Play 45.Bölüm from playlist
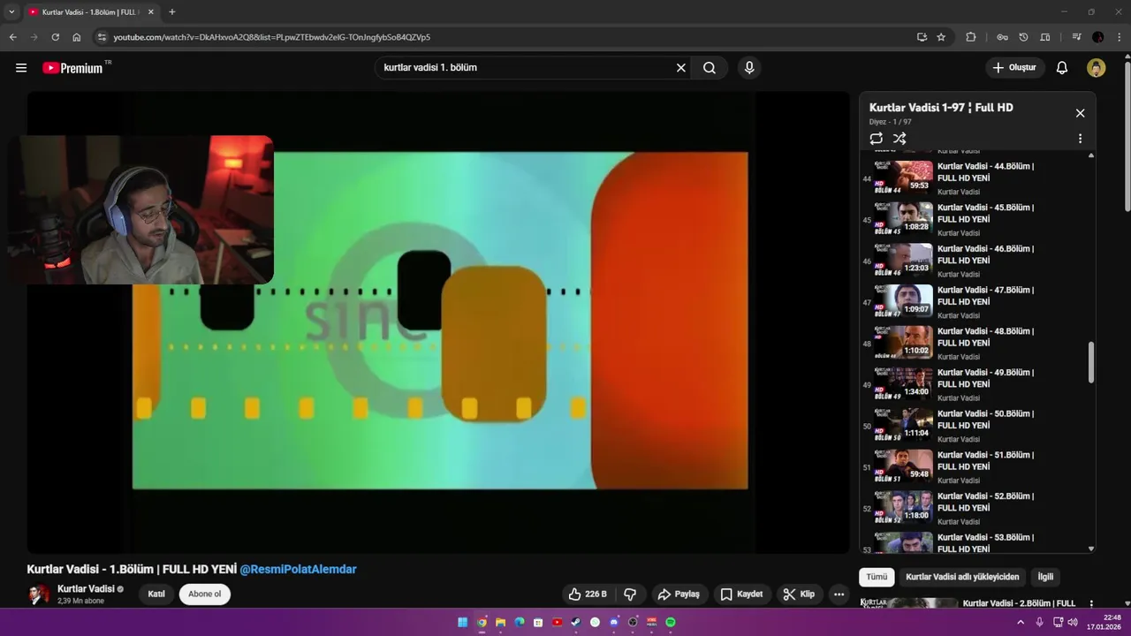 pyautogui.click(x=978, y=219)
